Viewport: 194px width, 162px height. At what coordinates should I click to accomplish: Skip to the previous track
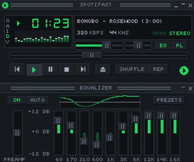pos(17,69)
